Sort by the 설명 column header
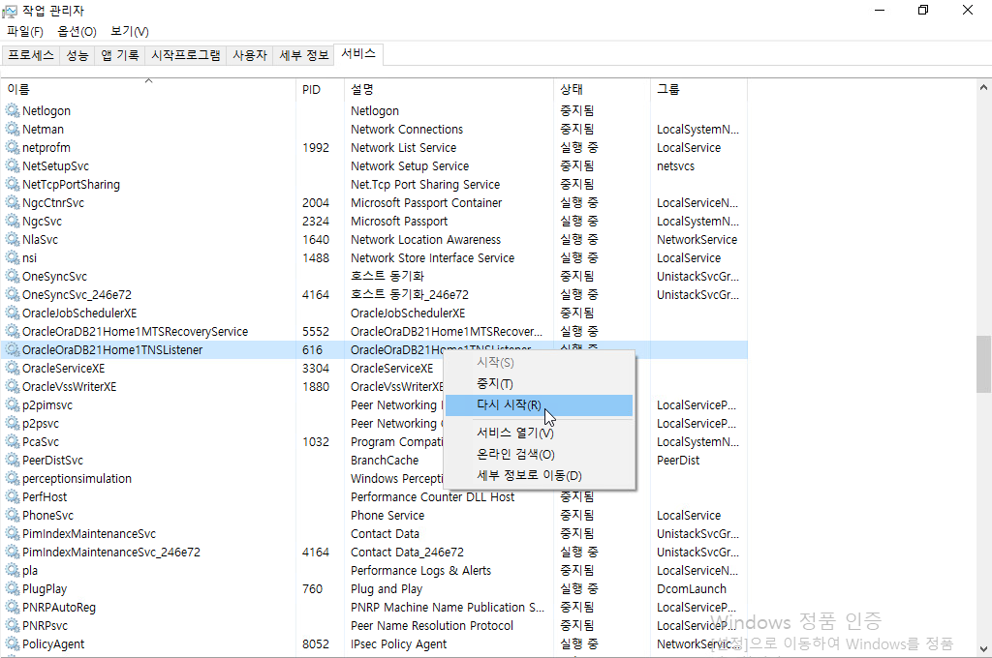 click(x=449, y=89)
